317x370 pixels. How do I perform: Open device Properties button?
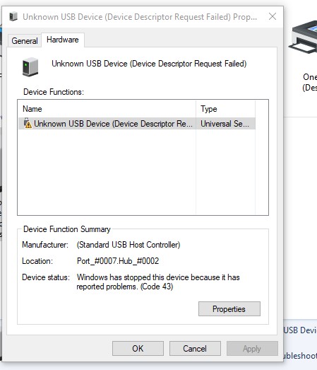click(229, 309)
